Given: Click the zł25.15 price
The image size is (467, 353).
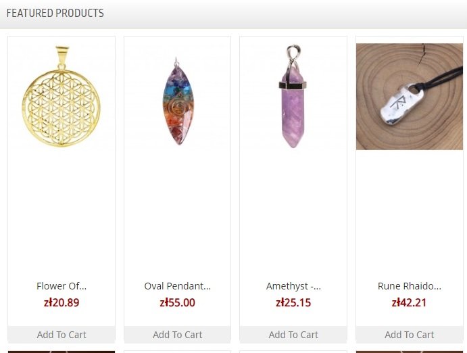Looking at the screenshot, I should click(293, 303).
